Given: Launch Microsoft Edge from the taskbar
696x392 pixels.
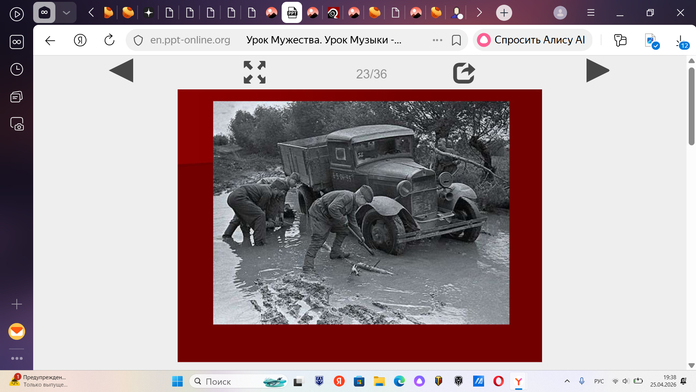Looking at the screenshot, I should point(399,381).
